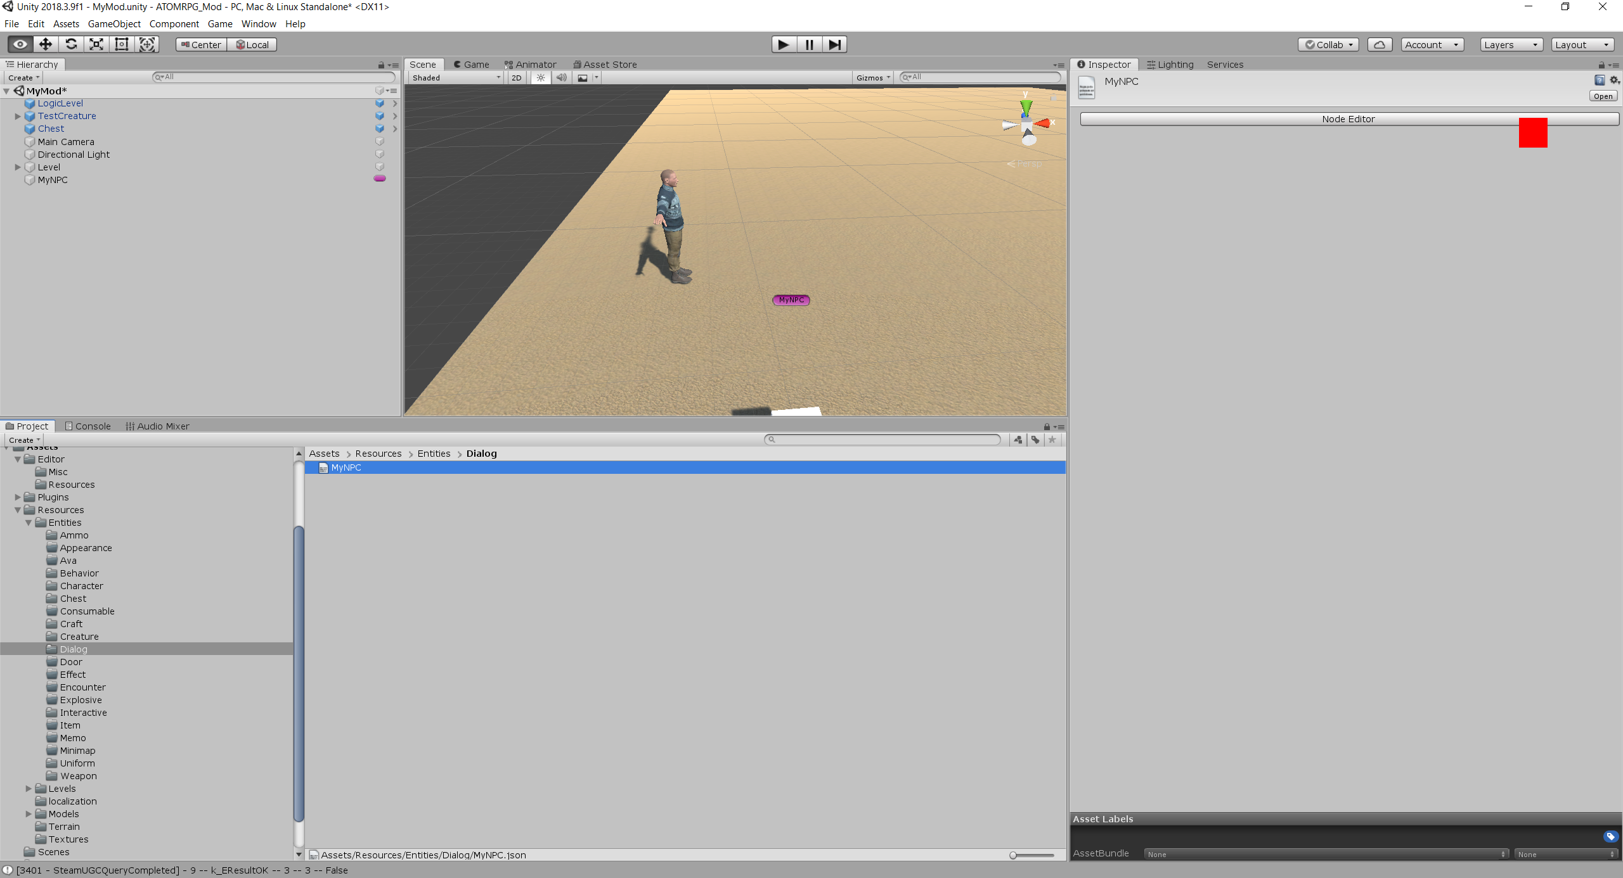The width and height of the screenshot is (1623, 878).
Task: Click the project icon size slider
Action: point(1033,855)
